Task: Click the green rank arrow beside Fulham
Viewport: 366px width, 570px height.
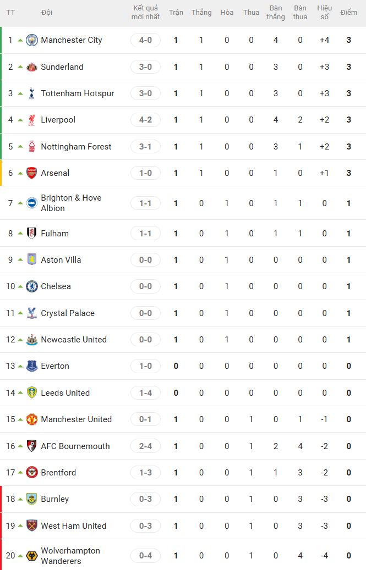Action: pos(20,234)
